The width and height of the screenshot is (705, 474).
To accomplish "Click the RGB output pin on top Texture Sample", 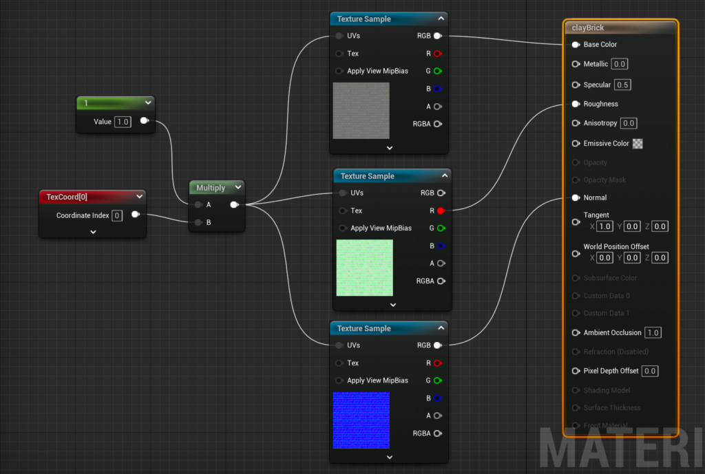I will [437, 36].
